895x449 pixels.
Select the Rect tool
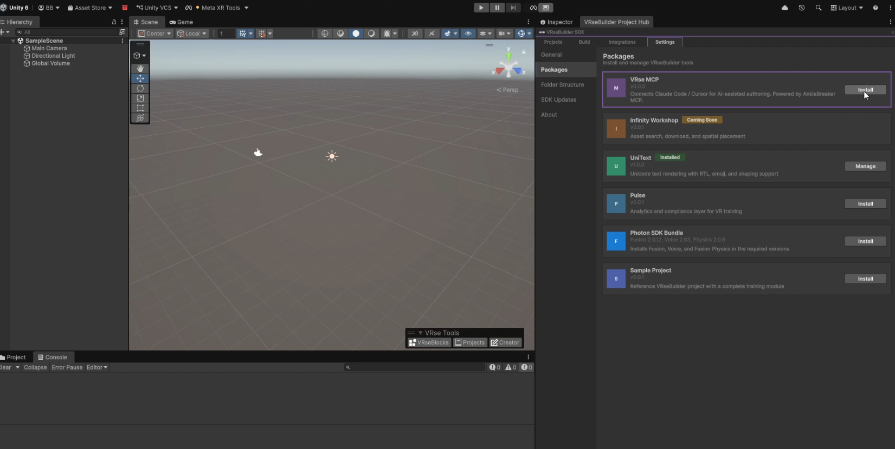(140, 108)
